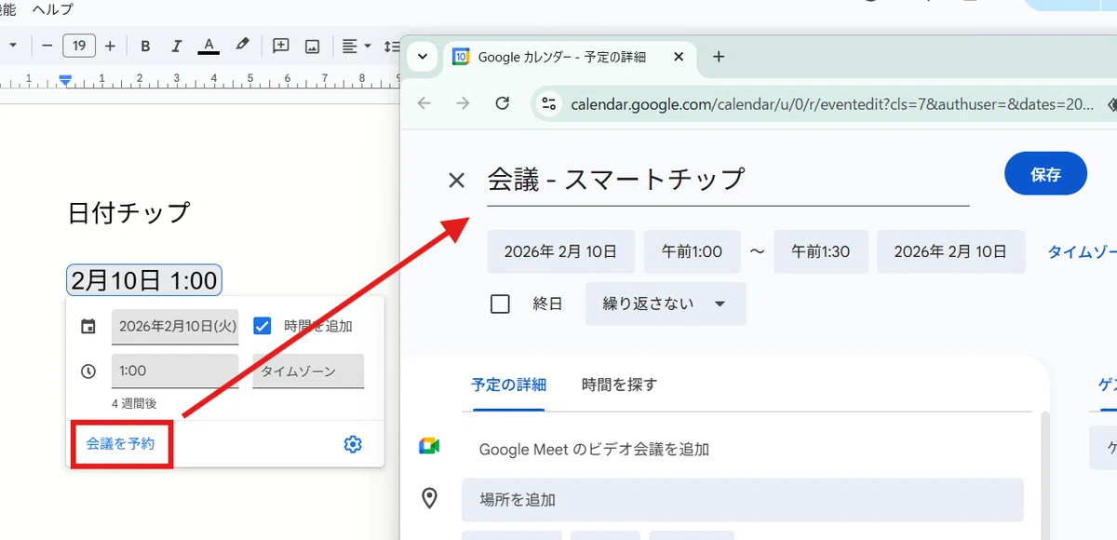The height and width of the screenshot is (540, 1117).
Task: Click the タイムゾーン field in date popup
Action: pyautogui.click(x=308, y=371)
